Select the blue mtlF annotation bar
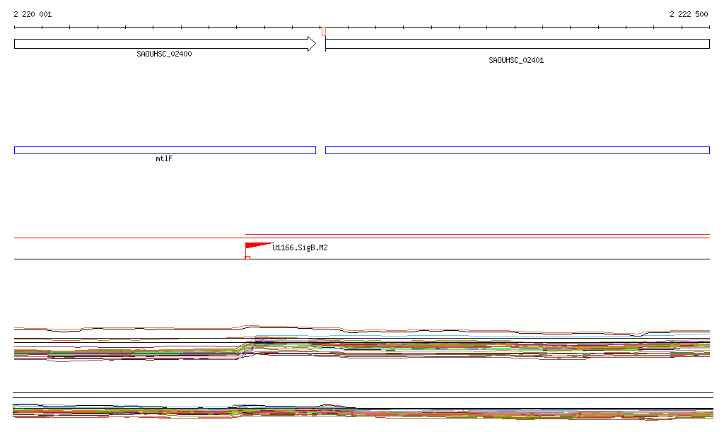 tap(165, 150)
